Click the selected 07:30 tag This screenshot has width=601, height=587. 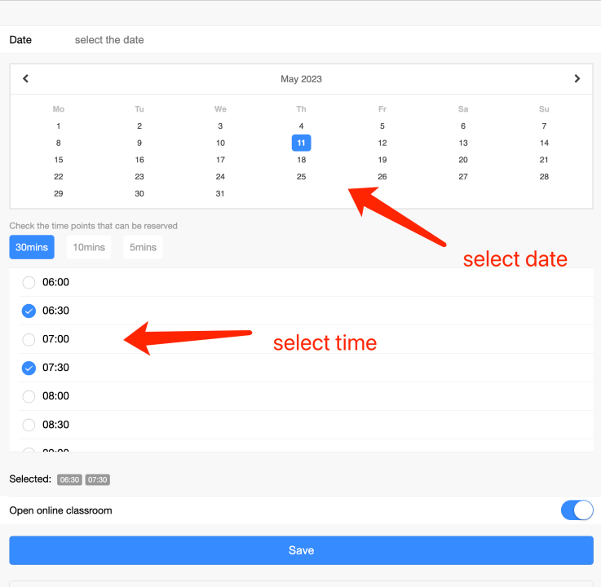click(98, 479)
